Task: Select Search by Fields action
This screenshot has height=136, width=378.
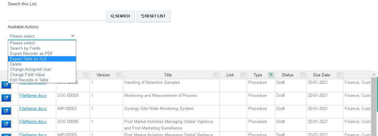Action: [x=42, y=48]
